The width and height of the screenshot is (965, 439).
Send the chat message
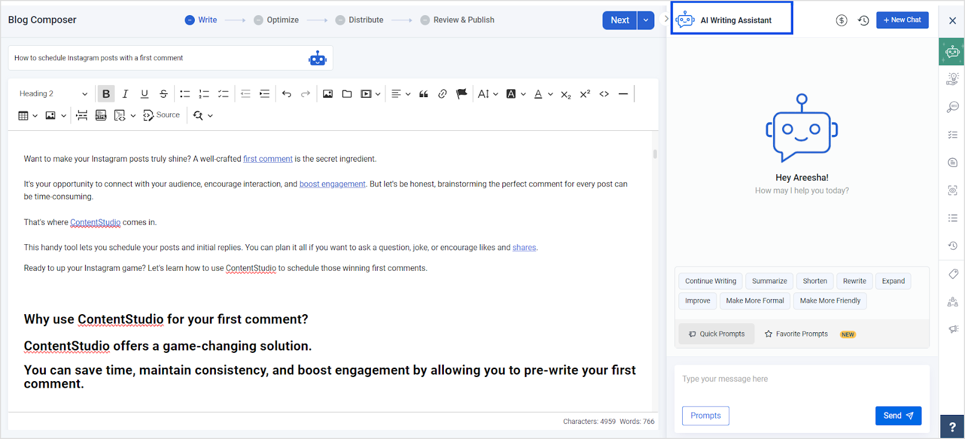tap(898, 415)
